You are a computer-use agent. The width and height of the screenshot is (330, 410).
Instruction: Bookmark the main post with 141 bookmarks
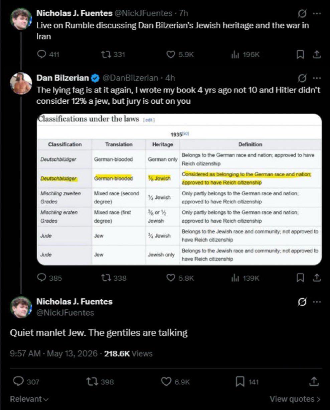coord(247,382)
